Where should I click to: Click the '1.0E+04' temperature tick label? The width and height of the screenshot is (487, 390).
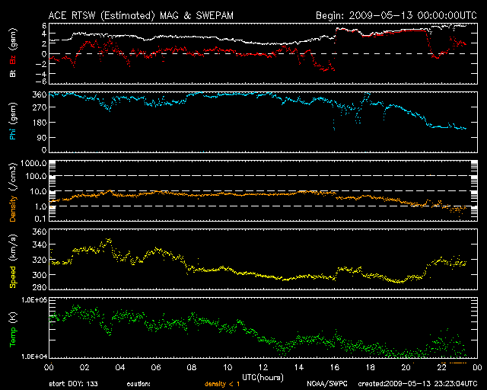pos(33,356)
